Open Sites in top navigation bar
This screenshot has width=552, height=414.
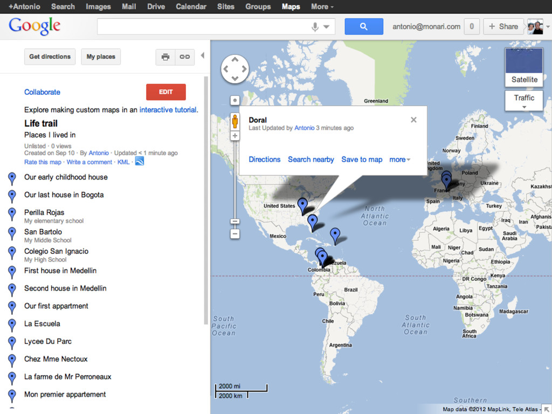(226, 6)
